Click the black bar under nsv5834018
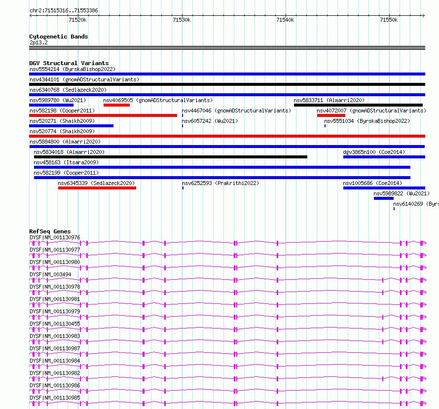Screen dimensions: 439x409 click(x=171, y=157)
